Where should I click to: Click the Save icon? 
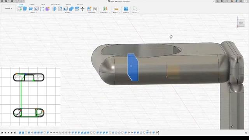point(12,1)
